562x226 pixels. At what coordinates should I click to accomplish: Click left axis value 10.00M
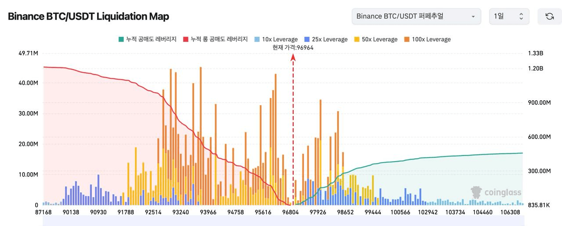coord(29,175)
